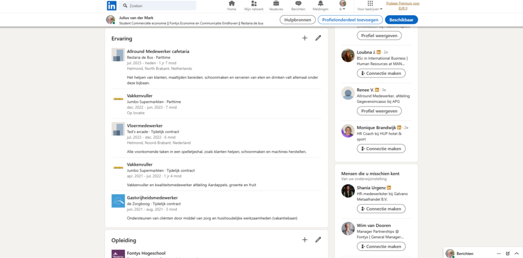523x258 pixels.
Task: Click de Zorgboog company logo
Action: tap(118, 201)
